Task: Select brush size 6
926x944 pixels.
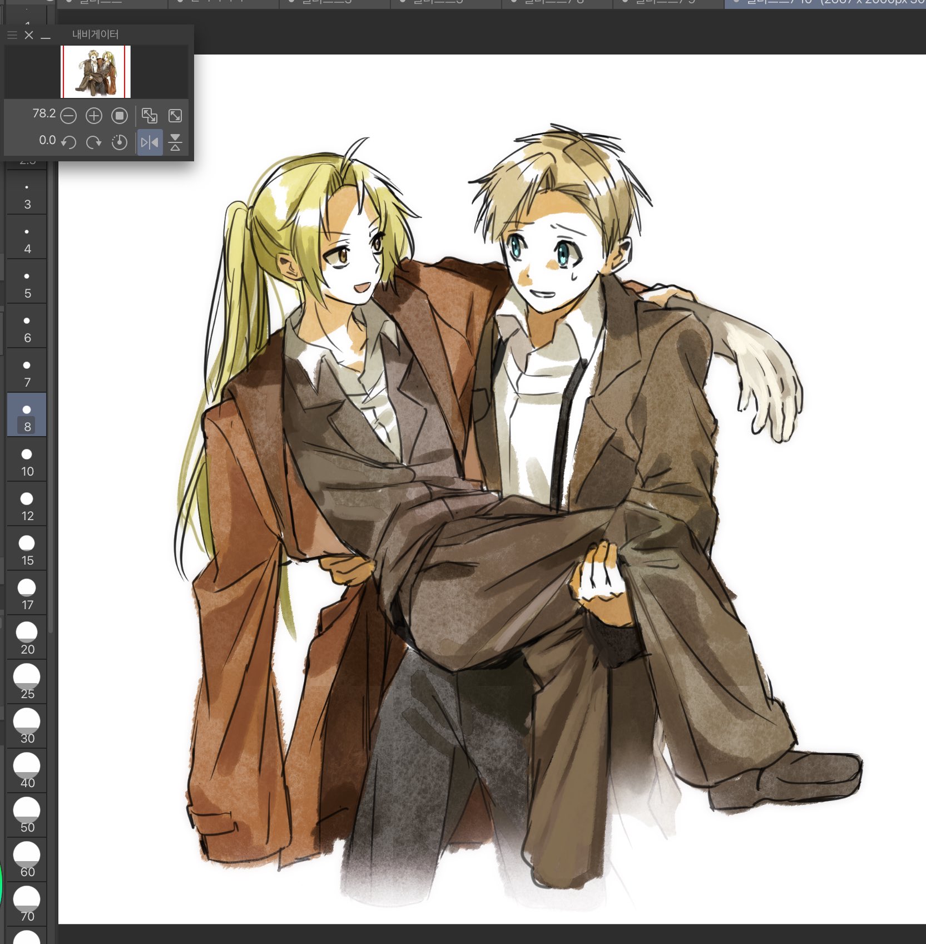Action: pyautogui.click(x=27, y=325)
